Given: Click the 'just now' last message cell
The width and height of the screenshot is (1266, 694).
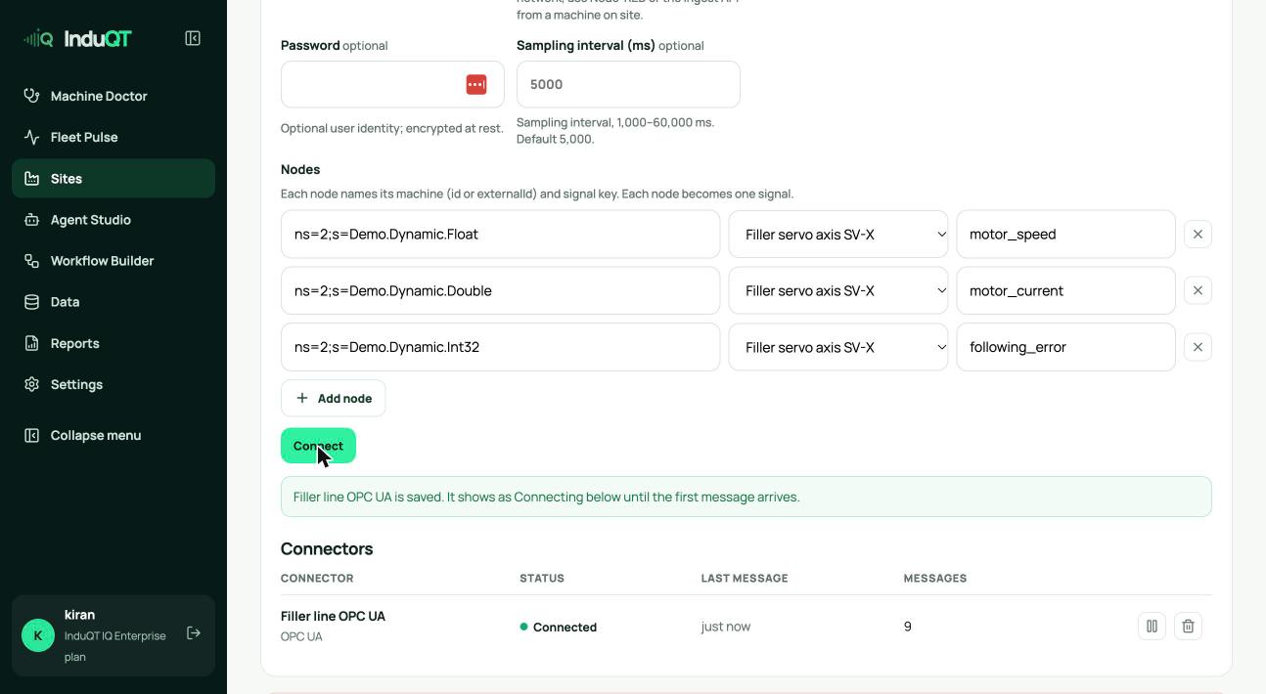Looking at the screenshot, I should tap(726, 626).
